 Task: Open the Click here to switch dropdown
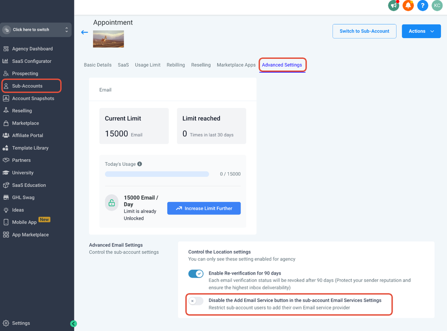tap(36, 30)
